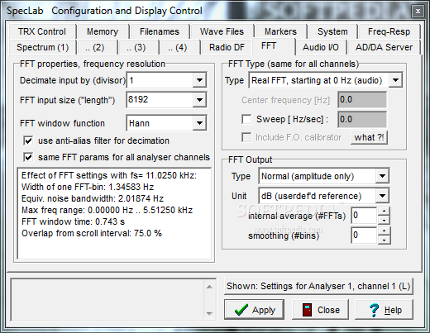Toggle same FFT params for all channels
Viewport: 430px width, 333px height.
point(28,157)
